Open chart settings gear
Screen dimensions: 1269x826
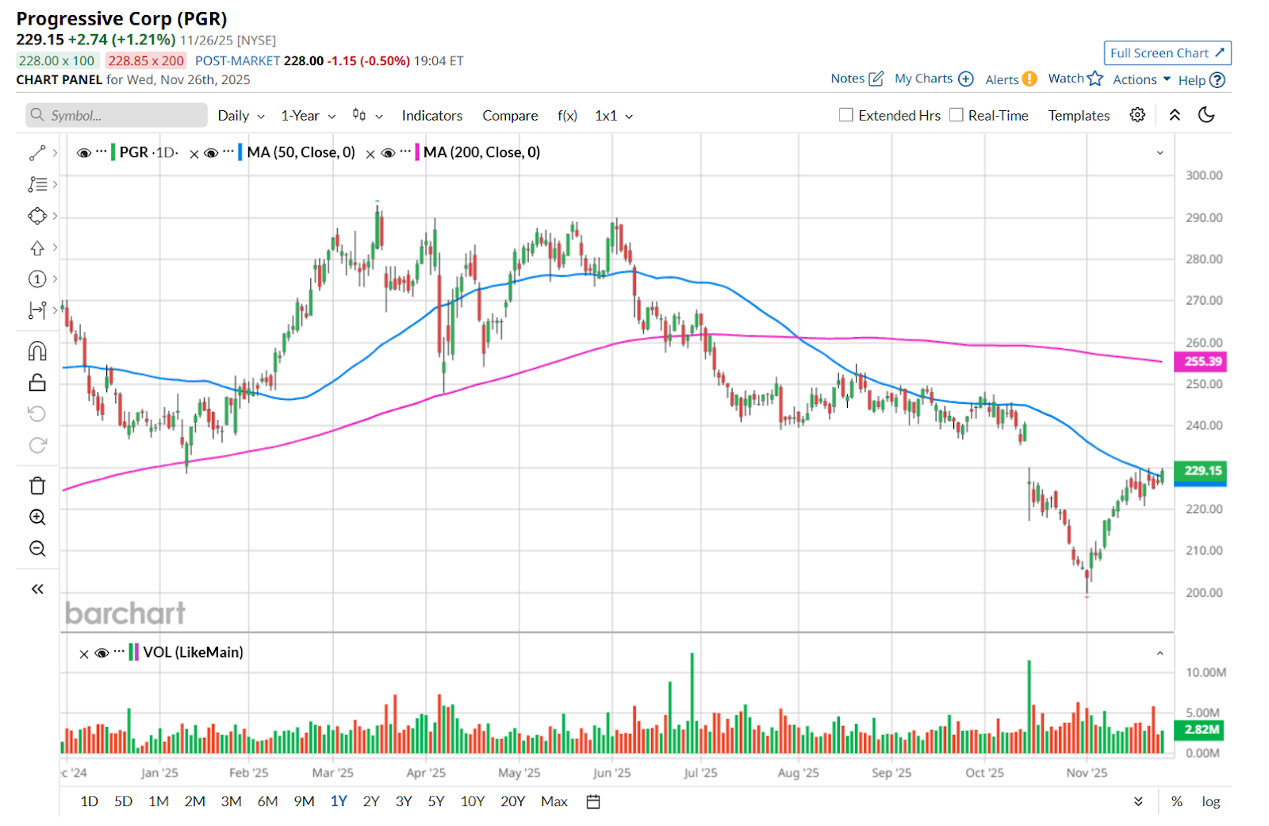1137,115
